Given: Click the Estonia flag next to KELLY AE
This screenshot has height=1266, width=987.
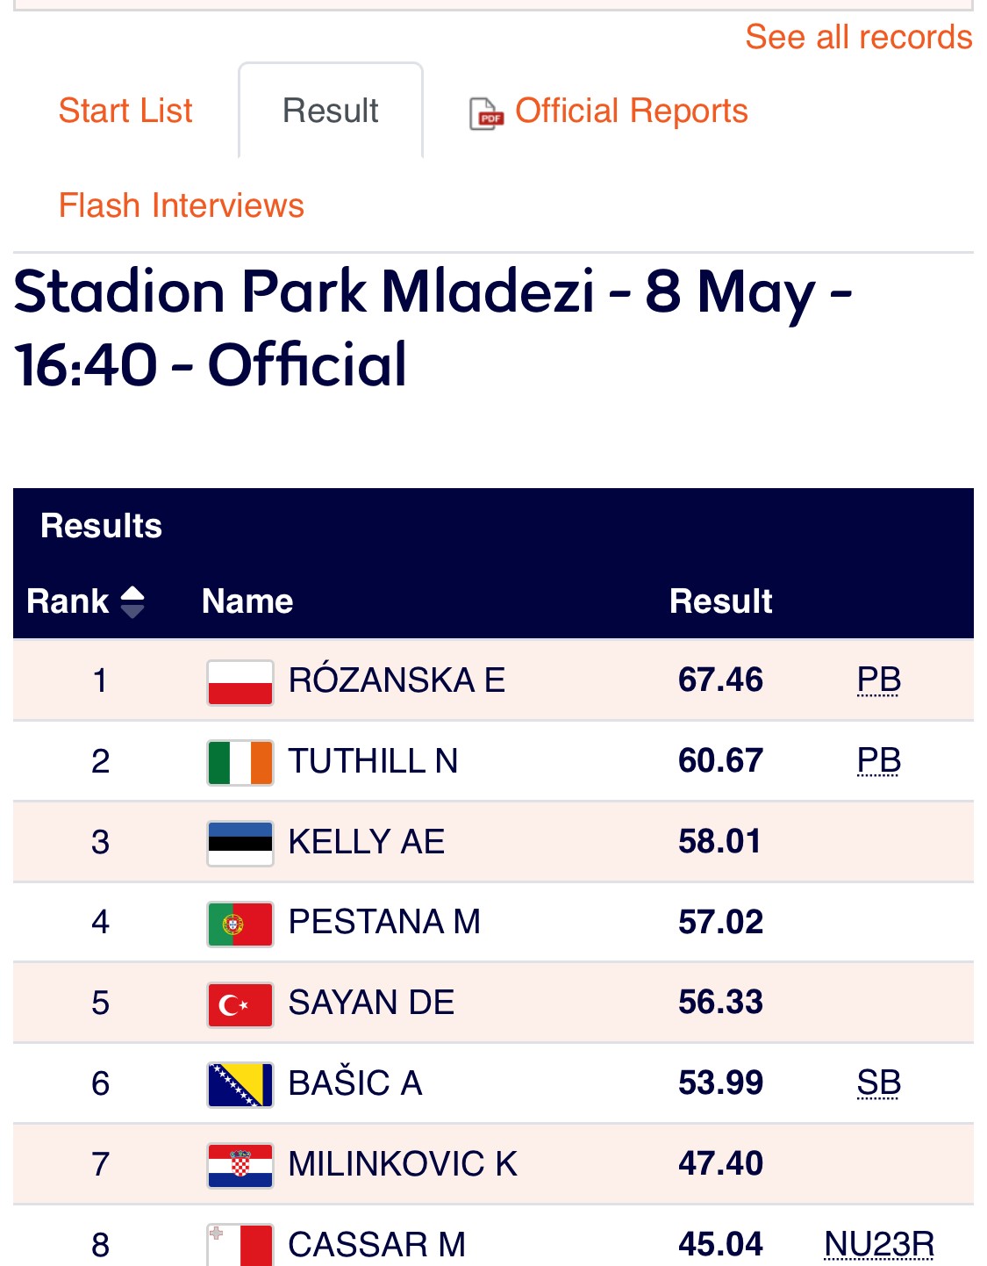Looking at the screenshot, I should click(x=240, y=844).
